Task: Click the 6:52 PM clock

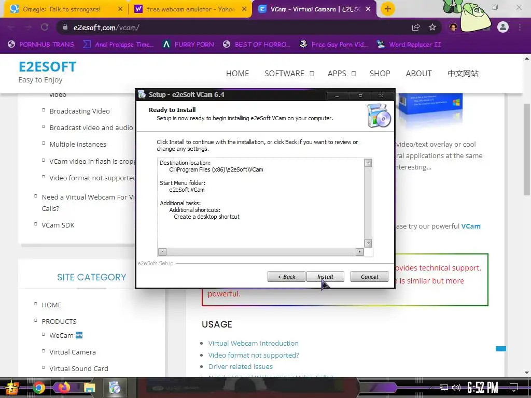Action: coord(483,388)
